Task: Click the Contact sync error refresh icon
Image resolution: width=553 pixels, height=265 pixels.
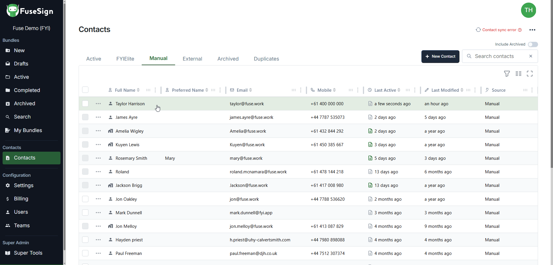Action: click(x=478, y=30)
